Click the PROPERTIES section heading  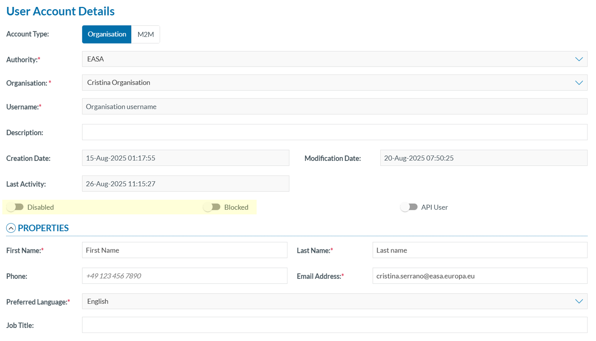[x=43, y=228]
